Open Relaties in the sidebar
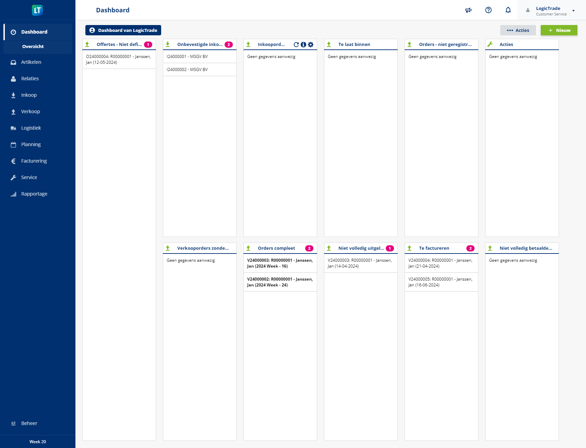The width and height of the screenshot is (586, 448). [38, 79]
